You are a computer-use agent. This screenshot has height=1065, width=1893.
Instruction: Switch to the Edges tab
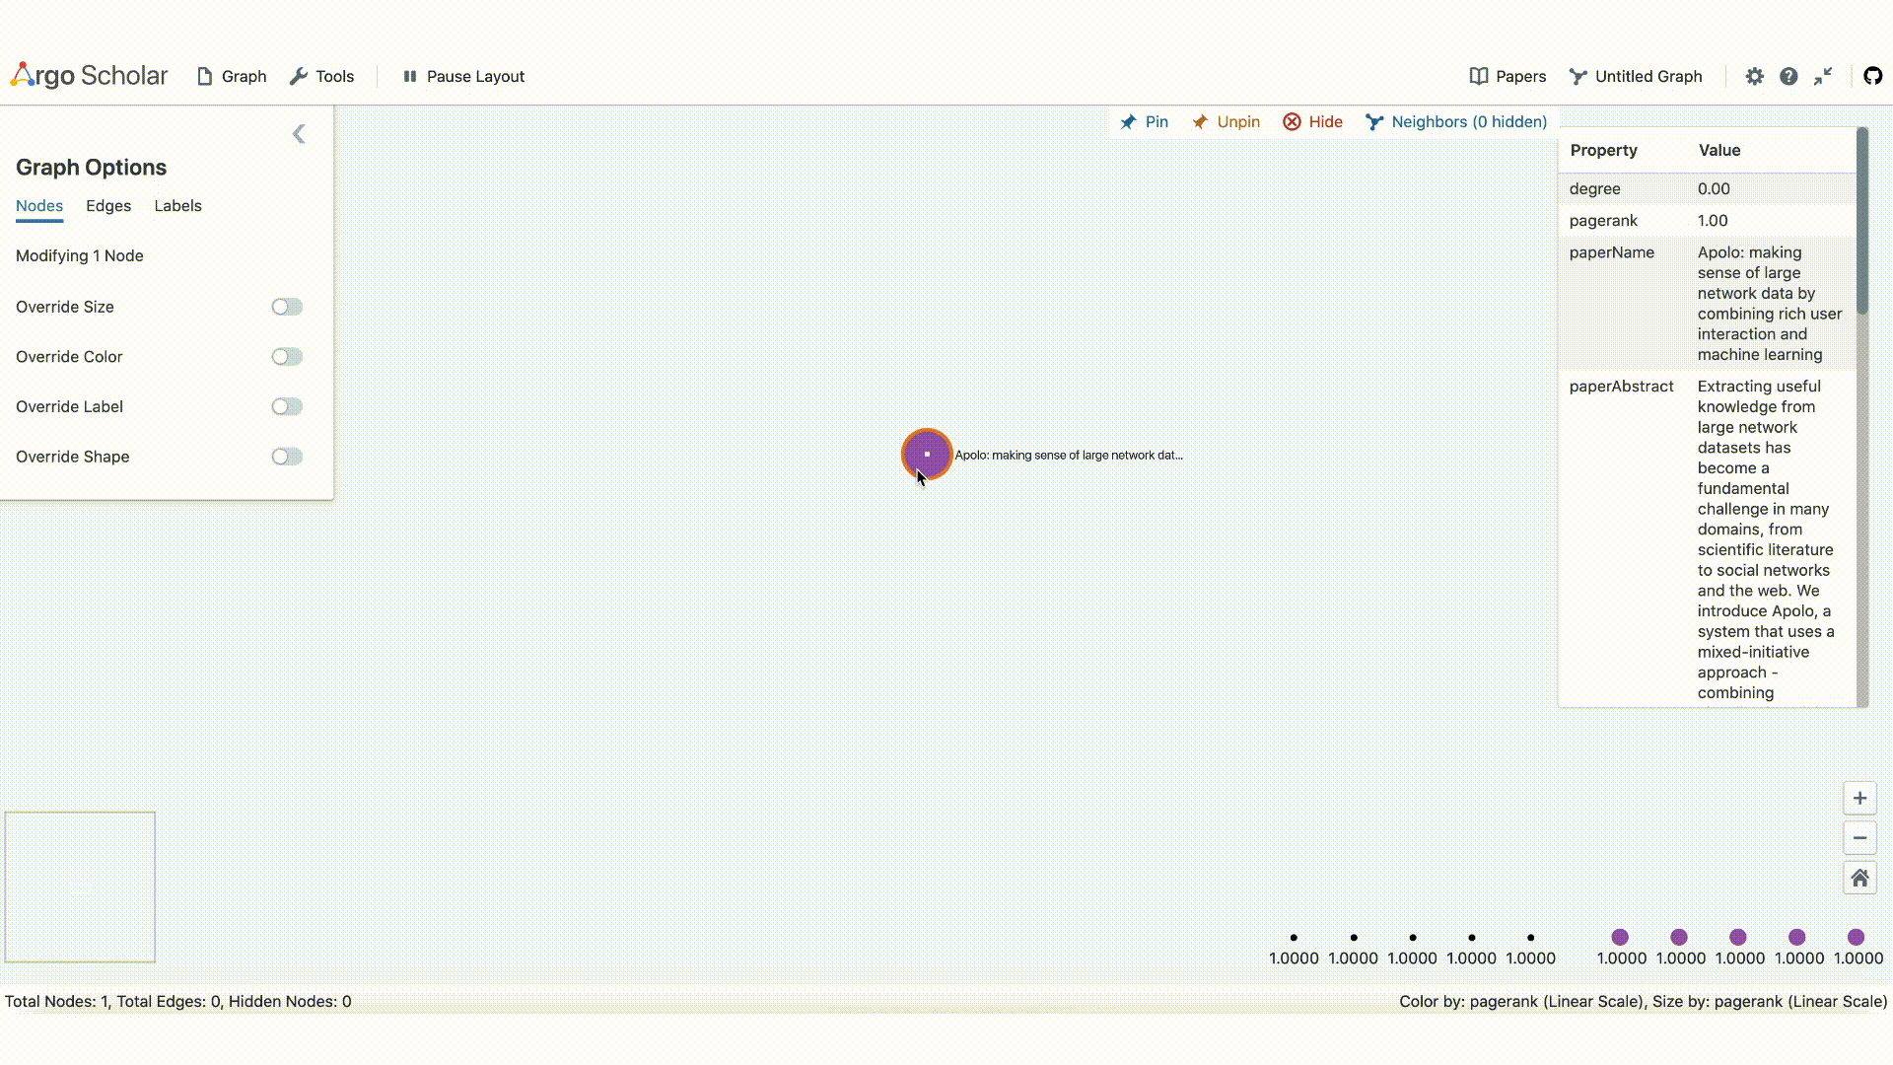(x=108, y=206)
